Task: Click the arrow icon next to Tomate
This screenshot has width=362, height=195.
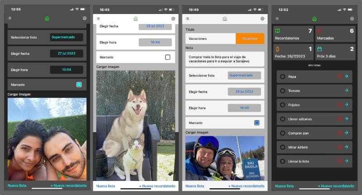Action: click(x=346, y=90)
